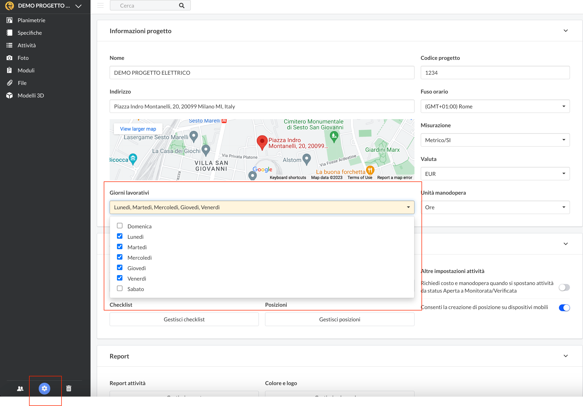Open the Unità manodopera dropdown
583x406 pixels.
495,207
